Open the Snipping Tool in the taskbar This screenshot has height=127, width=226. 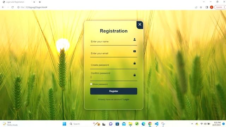point(163,124)
